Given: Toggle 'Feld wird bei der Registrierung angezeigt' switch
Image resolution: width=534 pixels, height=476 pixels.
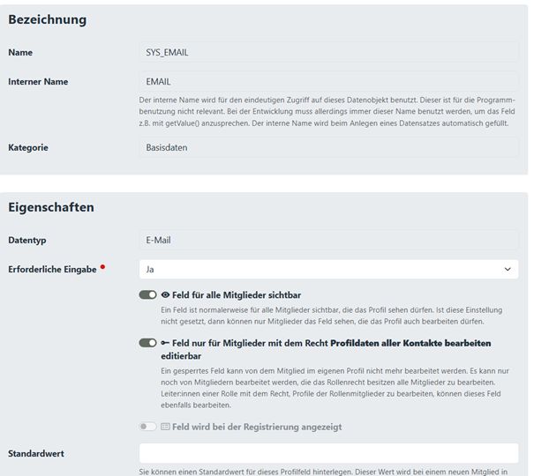Looking at the screenshot, I should click(147, 427).
